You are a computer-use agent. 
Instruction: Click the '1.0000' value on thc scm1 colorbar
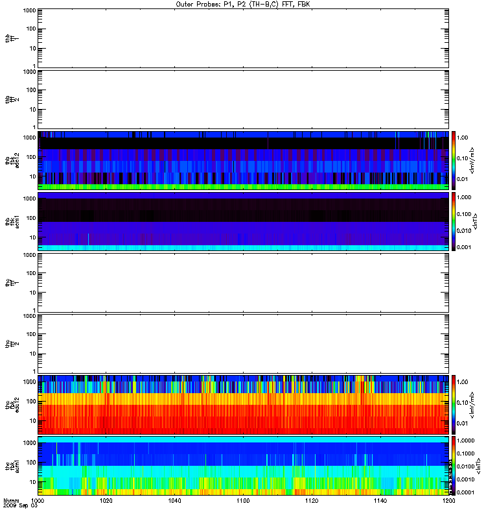[465, 441]
